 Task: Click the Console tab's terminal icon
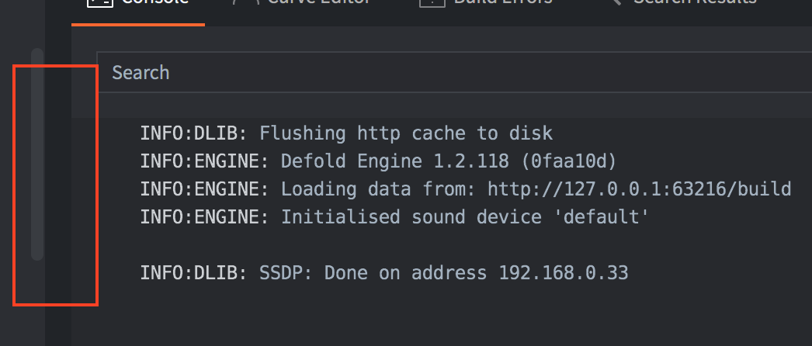(99, 2)
